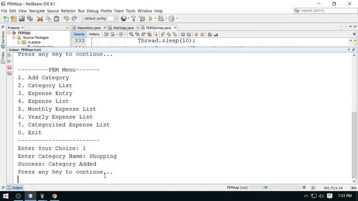Viewport: 358px width, 201px height.
Task: Close the Output window with X
Action: coord(348,50)
